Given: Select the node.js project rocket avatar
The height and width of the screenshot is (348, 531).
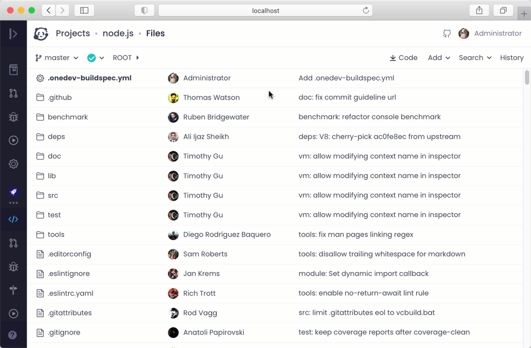Looking at the screenshot, I should [13, 192].
